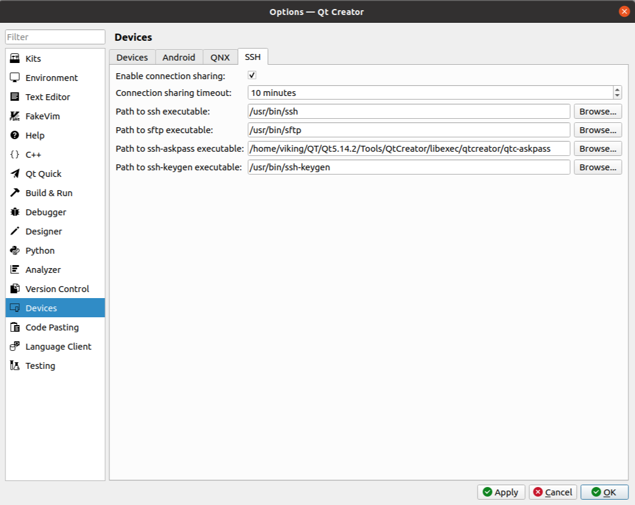This screenshot has width=635, height=505.
Task: Switch to the Android tab
Action: [x=178, y=58]
